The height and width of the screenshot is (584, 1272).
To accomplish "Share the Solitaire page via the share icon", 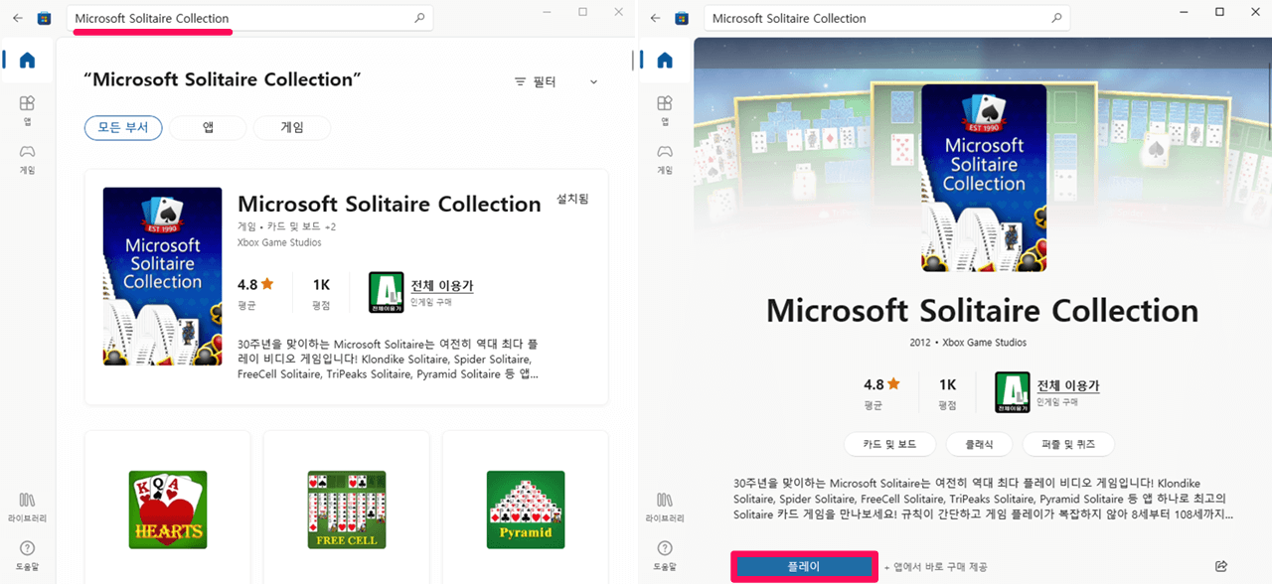I will pyautogui.click(x=1220, y=564).
